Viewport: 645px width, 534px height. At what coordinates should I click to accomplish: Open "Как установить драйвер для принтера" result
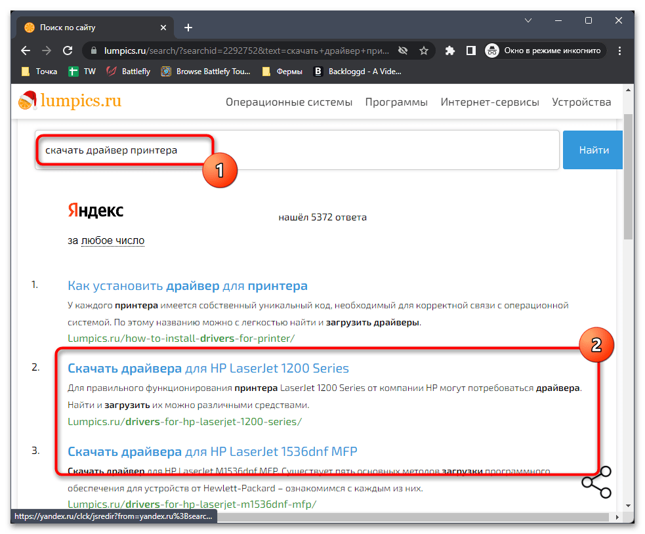(188, 285)
